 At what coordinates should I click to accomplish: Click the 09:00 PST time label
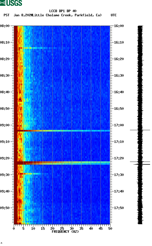click(5, 125)
